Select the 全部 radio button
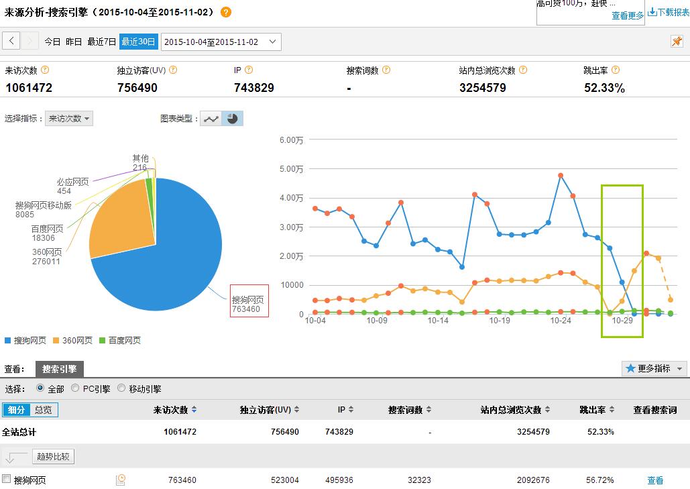 [x=40, y=388]
